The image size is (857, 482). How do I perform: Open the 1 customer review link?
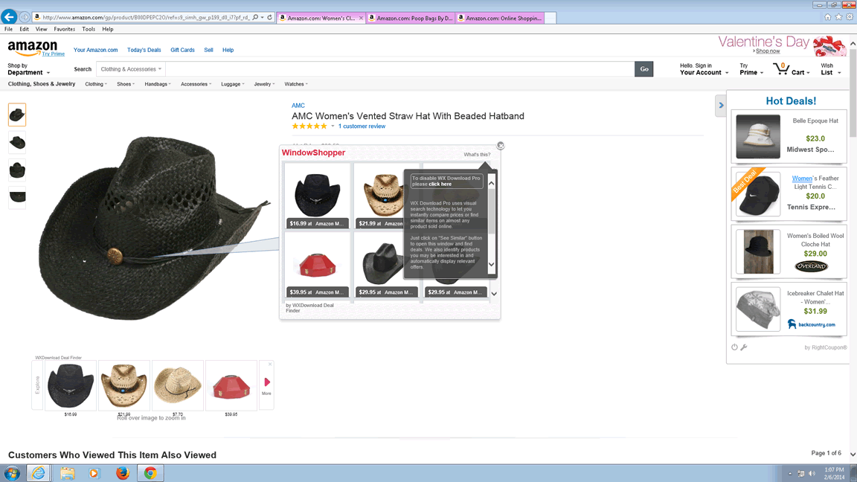(362, 126)
